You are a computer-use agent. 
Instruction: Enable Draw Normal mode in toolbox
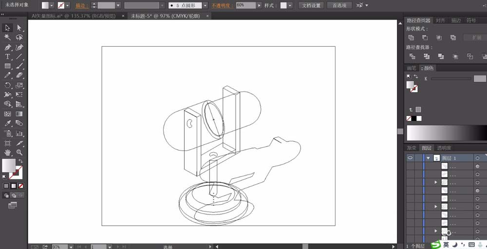pyautogui.click(x=6, y=195)
